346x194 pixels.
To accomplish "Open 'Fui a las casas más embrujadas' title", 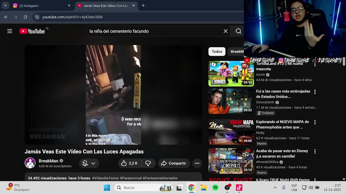I will coord(283,94).
